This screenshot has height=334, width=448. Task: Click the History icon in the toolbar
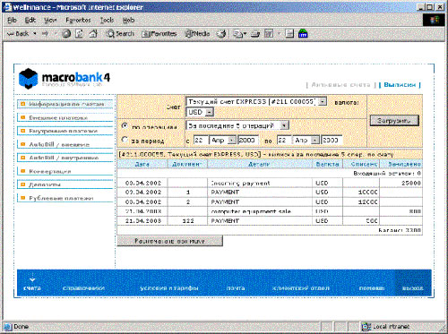(x=221, y=34)
